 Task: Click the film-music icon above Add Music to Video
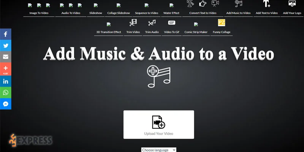click(239, 3)
